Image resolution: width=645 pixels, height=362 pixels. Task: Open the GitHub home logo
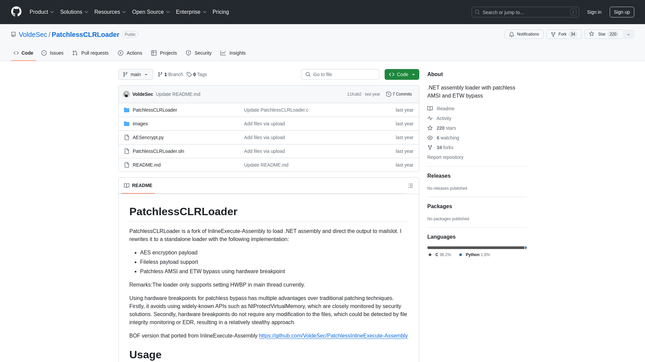(x=16, y=12)
